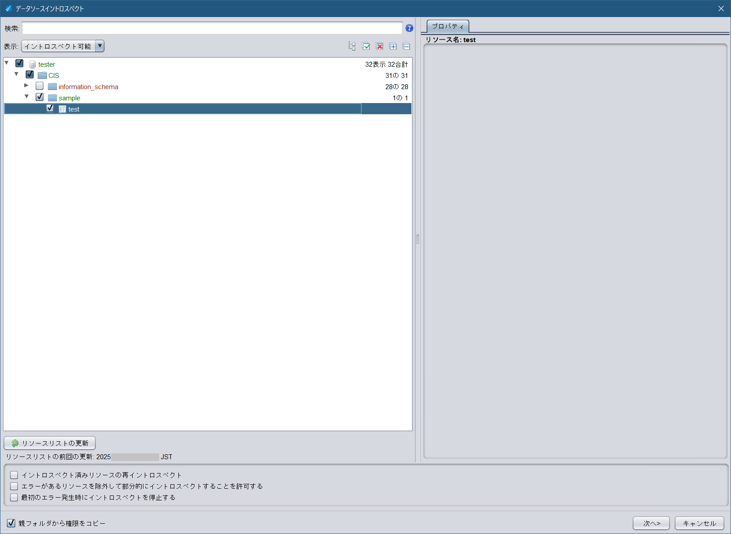The height and width of the screenshot is (534, 731).
Task: Open the blue help icon beside search
Action: (x=409, y=28)
